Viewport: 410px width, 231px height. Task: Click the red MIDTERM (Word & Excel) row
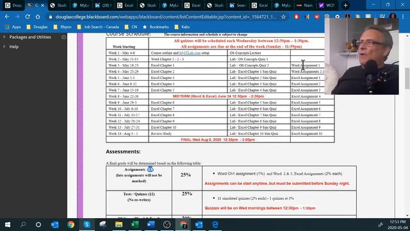[x=218, y=96]
